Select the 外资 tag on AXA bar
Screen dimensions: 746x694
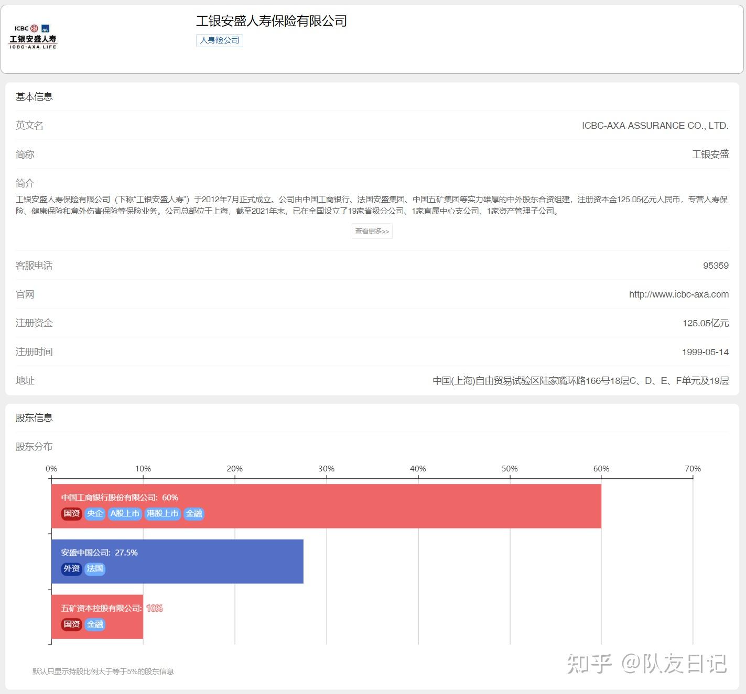(72, 569)
